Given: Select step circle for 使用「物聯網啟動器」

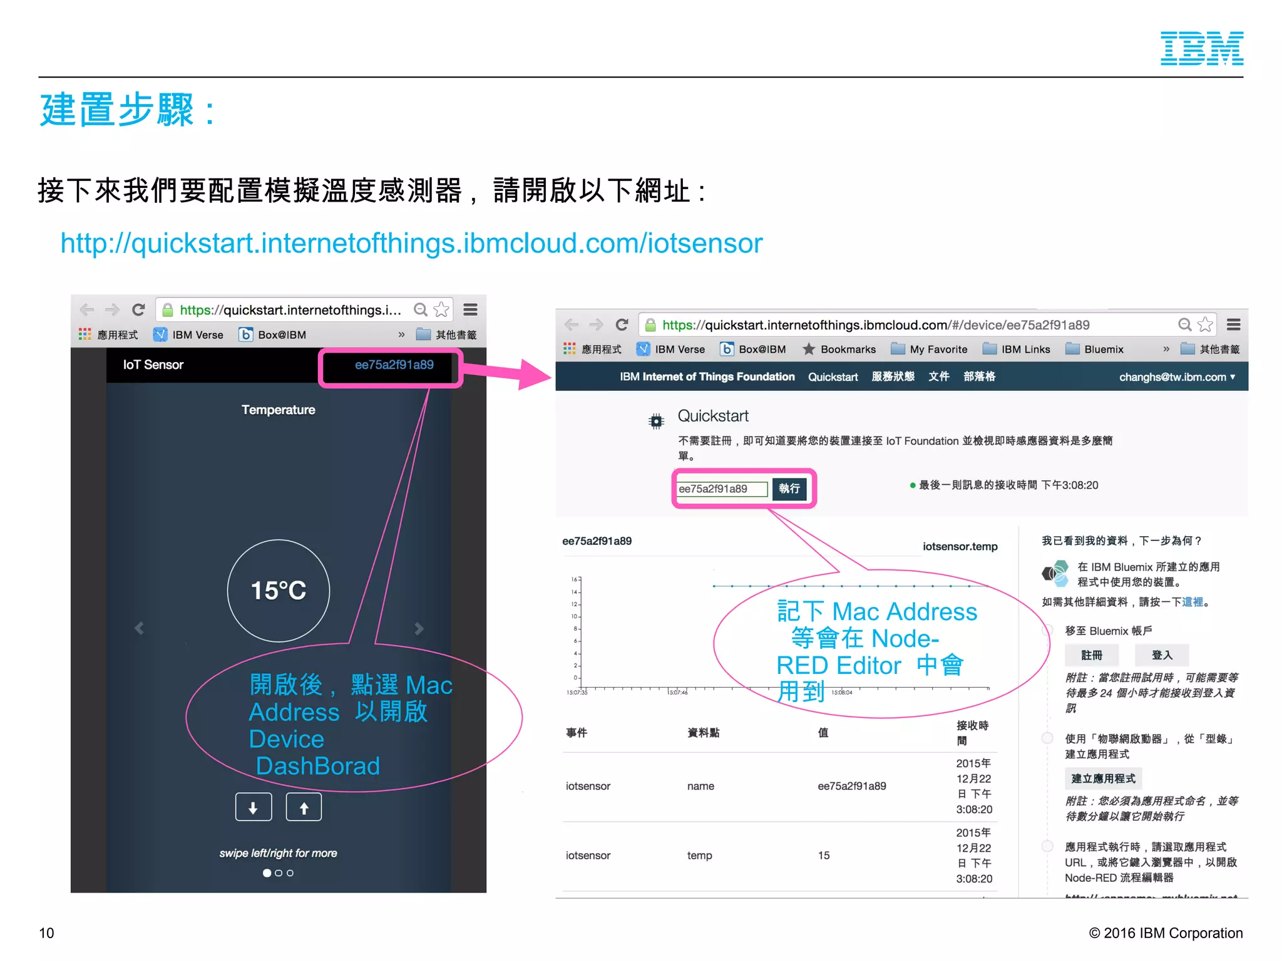Looking at the screenshot, I should [1047, 738].
